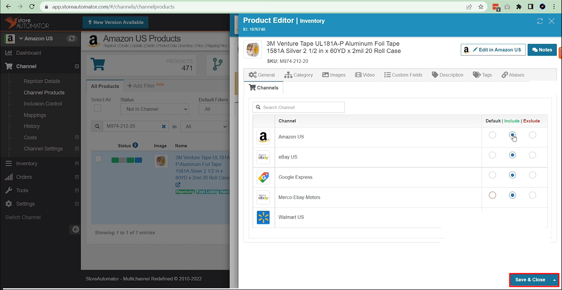562x290 pixels.
Task: Click the search magnifier button beside SKU field
Action: coord(97,126)
